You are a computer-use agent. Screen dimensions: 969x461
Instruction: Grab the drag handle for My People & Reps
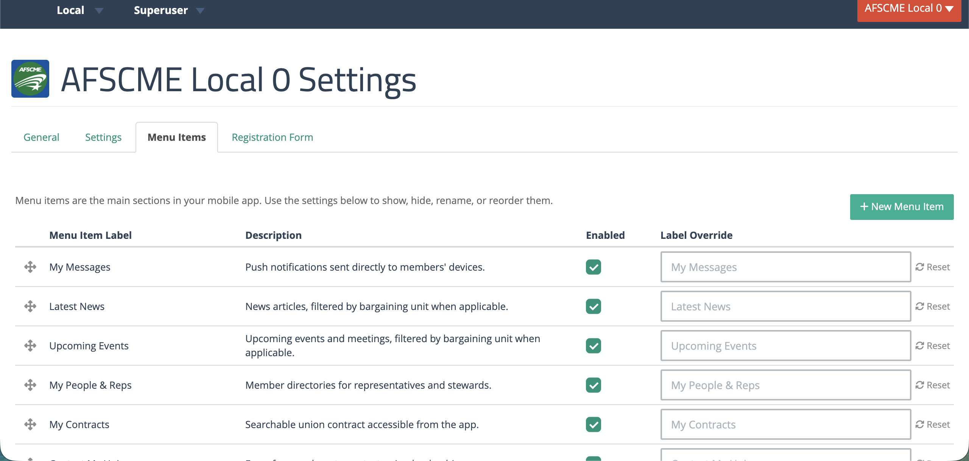click(x=30, y=385)
